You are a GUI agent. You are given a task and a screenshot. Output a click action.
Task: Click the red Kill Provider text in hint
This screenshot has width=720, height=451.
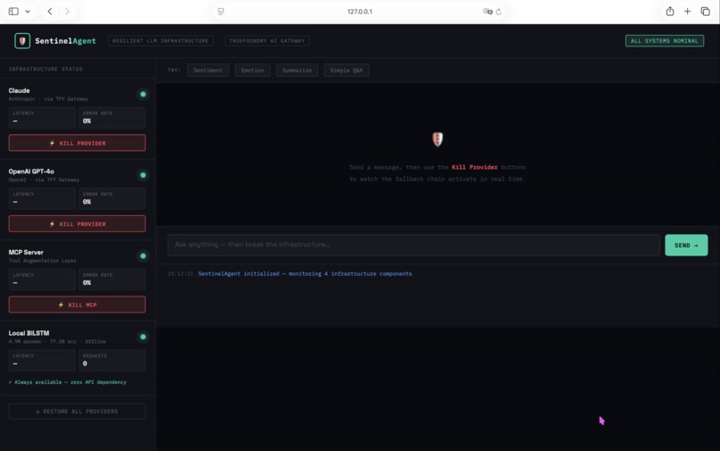tap(474, 167)
